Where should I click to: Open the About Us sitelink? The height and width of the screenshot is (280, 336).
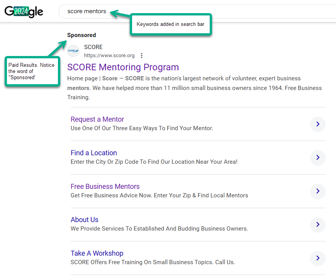85,220
